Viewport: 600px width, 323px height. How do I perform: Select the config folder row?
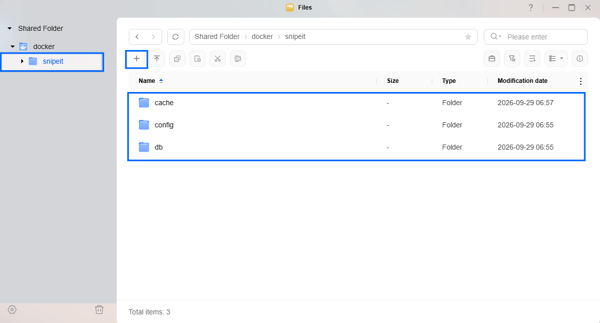pyautogui.click(x=356, y=125)
